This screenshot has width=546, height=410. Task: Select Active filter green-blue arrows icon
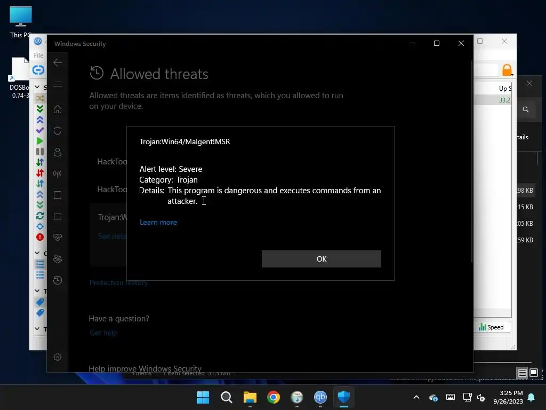coord(40,162)
